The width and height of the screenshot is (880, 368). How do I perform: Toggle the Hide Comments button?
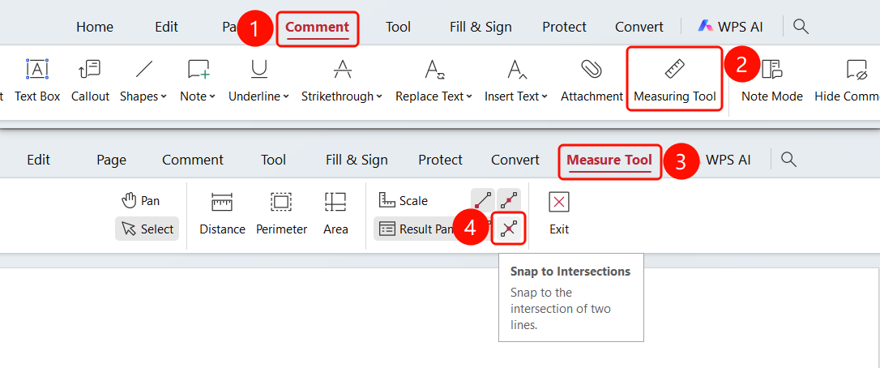[846, 82]
